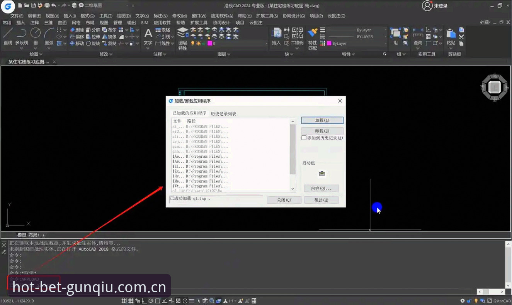Viewport: 512px width, 305px height.
Task: Switch to the 布局1 layout tab
Action: (34, 235)
